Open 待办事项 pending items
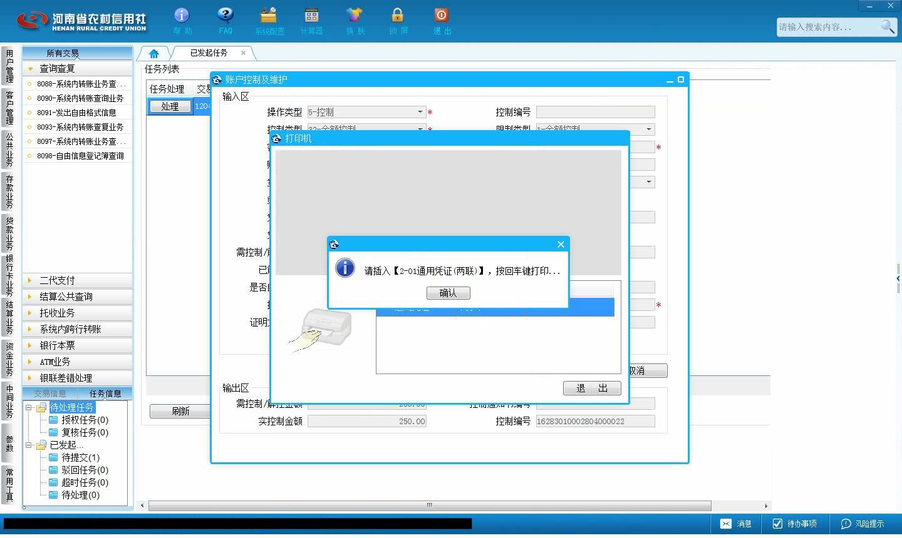 tap(794, 524)
